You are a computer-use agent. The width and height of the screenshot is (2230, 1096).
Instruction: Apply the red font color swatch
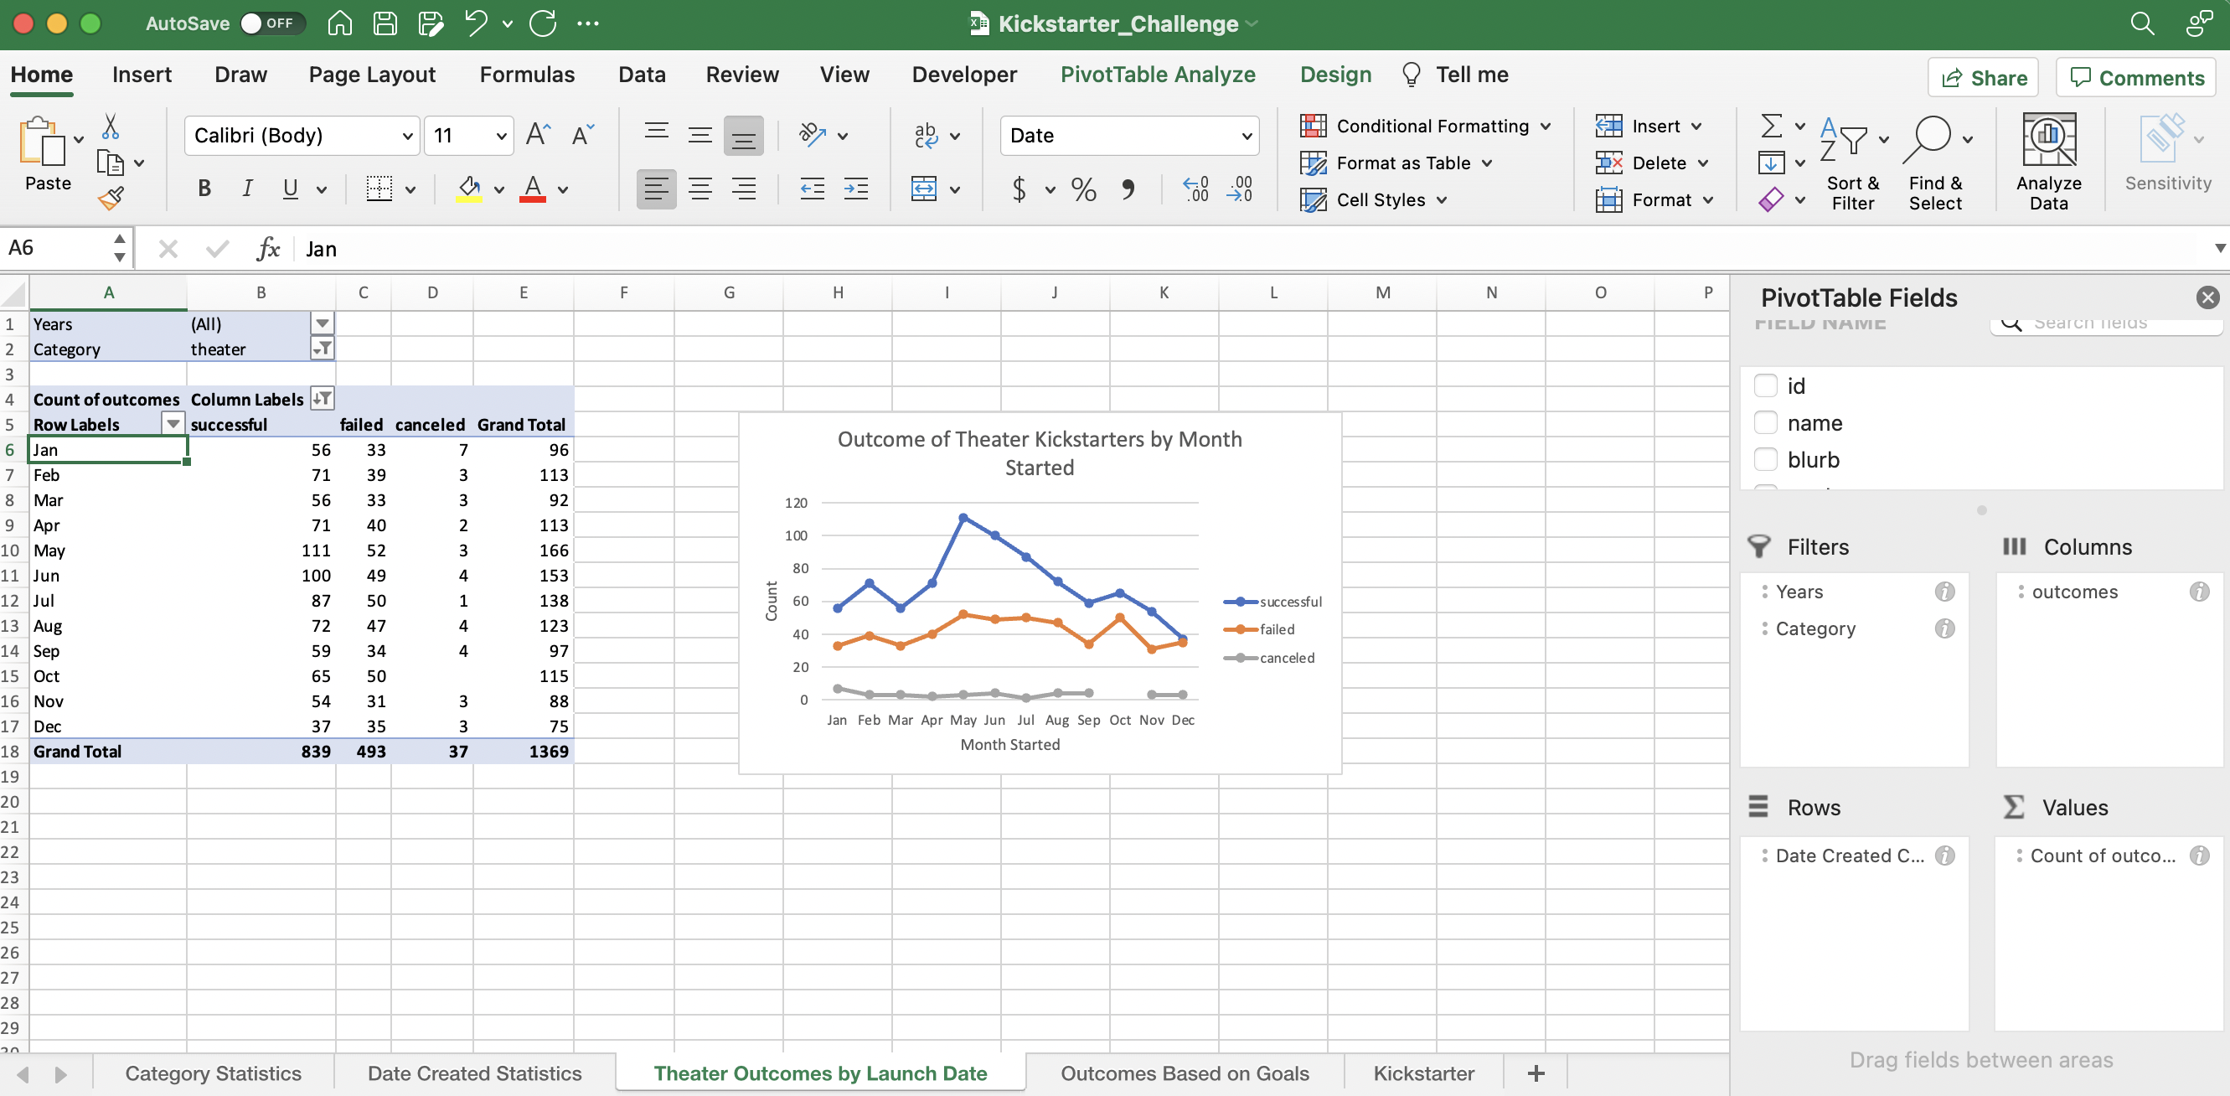point(533,199)
